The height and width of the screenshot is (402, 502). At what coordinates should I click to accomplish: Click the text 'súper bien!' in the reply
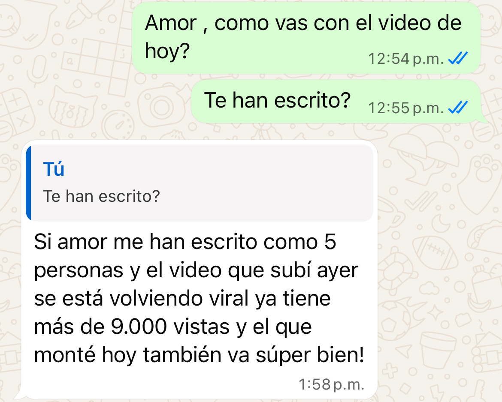point(310,355)
